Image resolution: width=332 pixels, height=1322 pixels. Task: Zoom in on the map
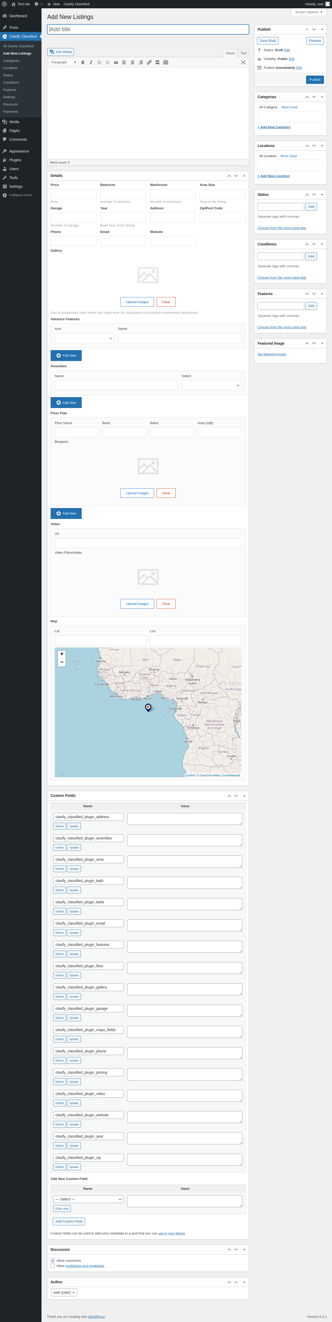click(x=62, y=654)
